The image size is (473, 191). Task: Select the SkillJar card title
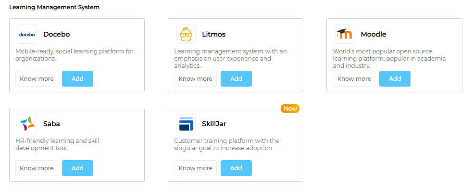214,124
